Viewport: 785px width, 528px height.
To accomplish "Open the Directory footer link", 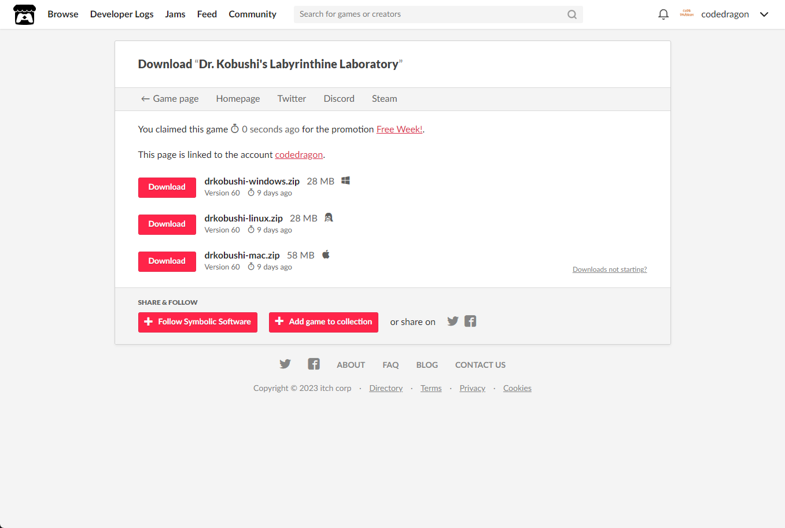I will coord(386,389).
